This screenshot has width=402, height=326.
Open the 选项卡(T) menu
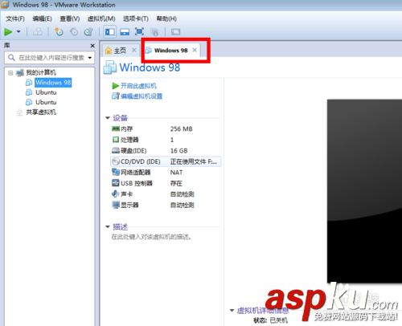pyautogui.click(x=136, y=18)
